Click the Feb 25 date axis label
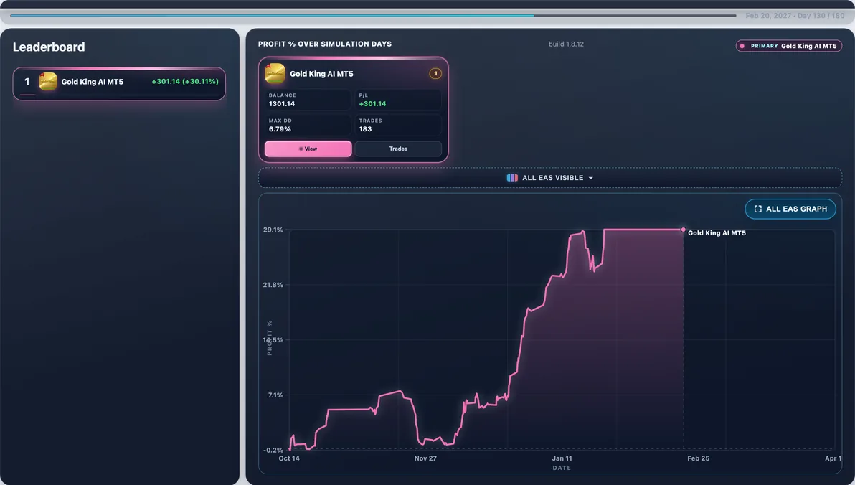The width and height of the screenshot is (855, 485). (x=698, y=458)
